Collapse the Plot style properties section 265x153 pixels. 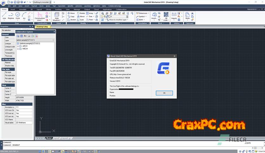point(8,69)
